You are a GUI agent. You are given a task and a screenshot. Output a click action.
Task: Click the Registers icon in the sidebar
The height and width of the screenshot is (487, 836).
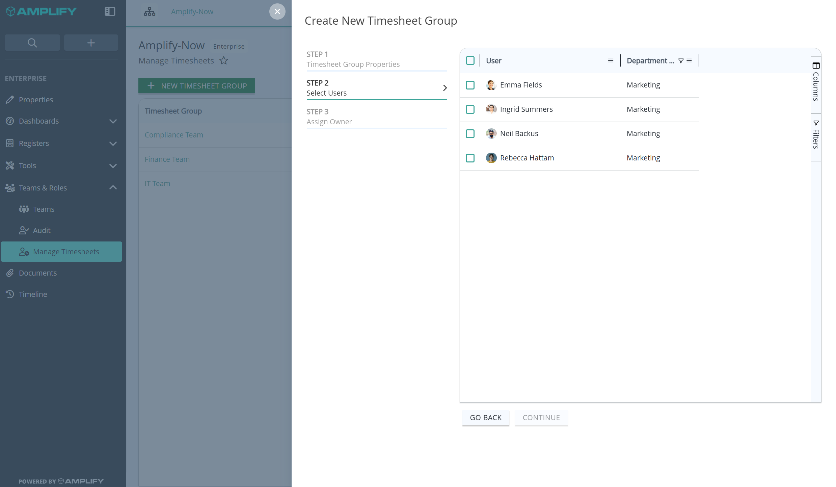click(10, 143)
